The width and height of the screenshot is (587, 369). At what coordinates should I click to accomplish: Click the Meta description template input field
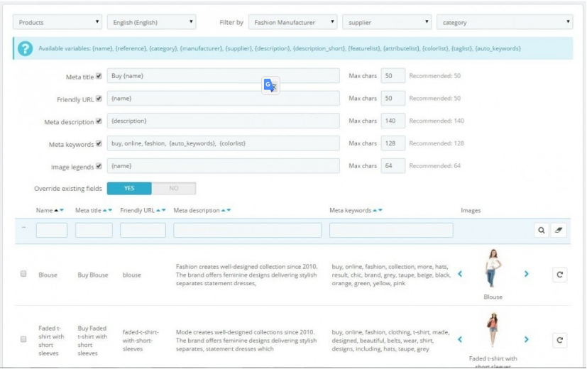pos(224,121)
